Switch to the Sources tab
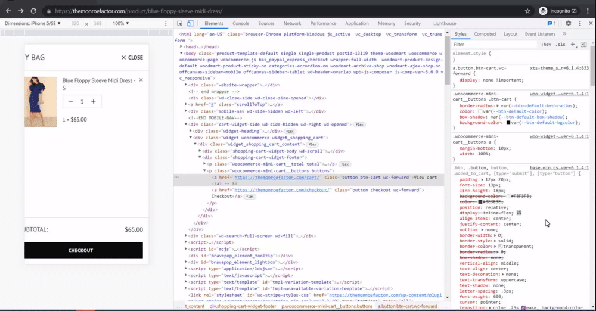This screenshot has width=596, height=311. pos(266,24)
